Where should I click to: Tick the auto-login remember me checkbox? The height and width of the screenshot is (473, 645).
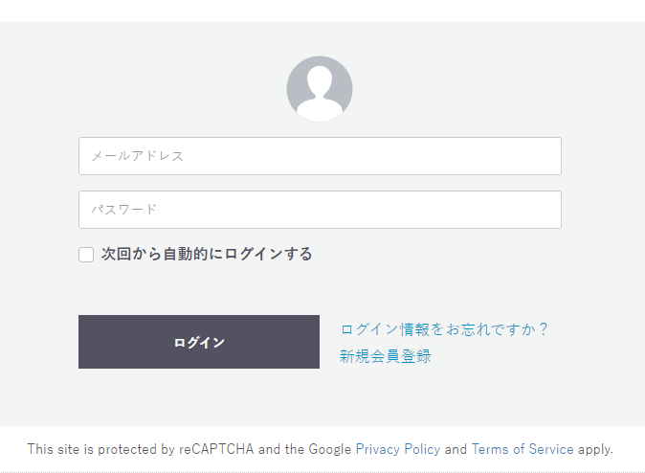[86, 255]
